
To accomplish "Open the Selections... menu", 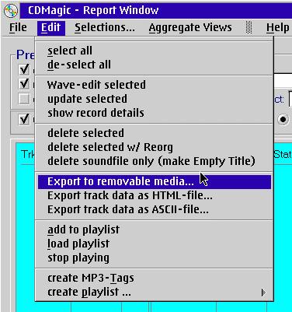I will tap(105, 27).
